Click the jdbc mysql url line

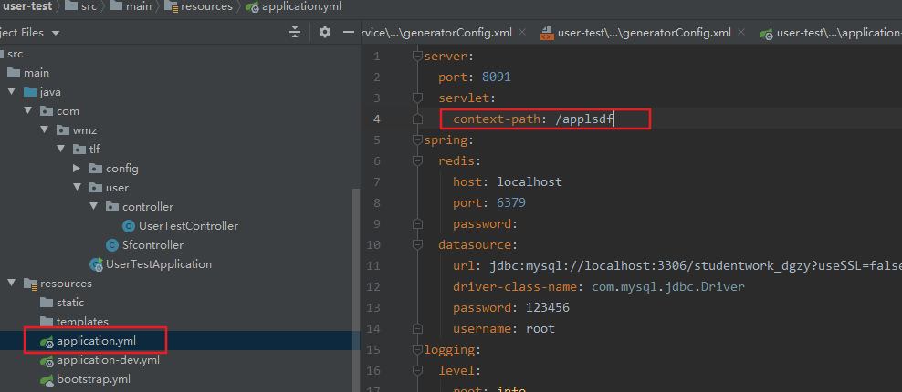677,266
